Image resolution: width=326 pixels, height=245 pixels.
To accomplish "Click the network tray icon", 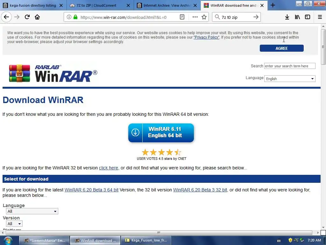I will pos(296,240).
